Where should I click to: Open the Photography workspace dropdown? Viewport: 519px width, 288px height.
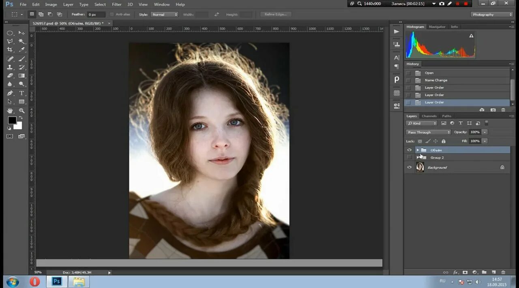(x=492, y=15)
